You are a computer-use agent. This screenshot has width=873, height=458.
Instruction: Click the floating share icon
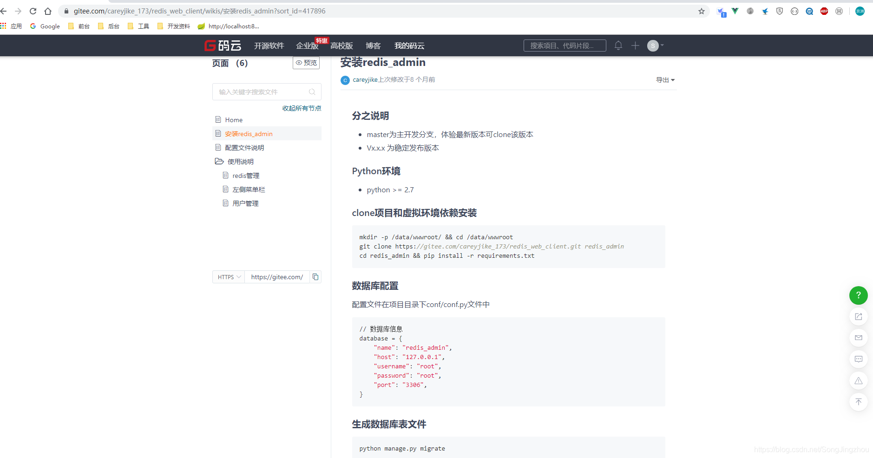(x=858, y=316)
